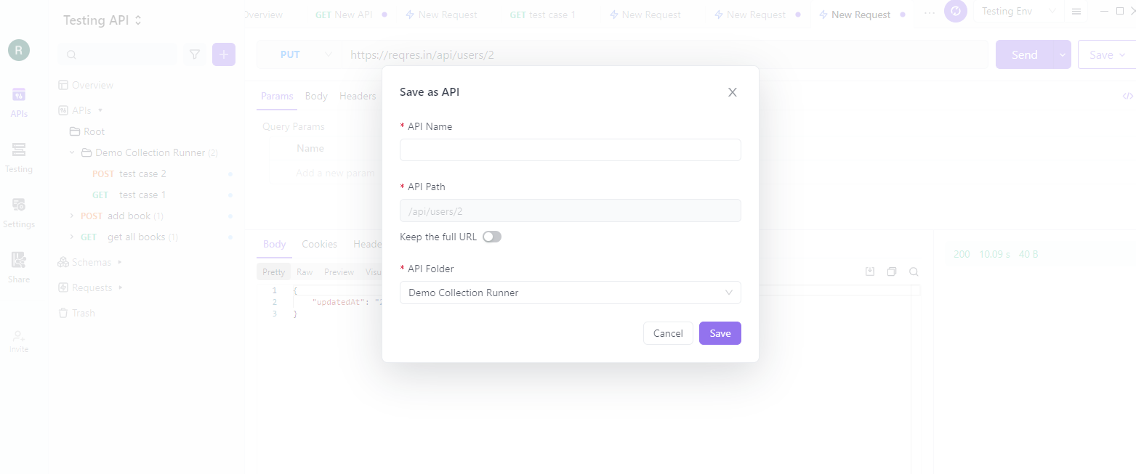Image resolution: width=1136 pixels, height=474 pixels.
Task: Open the API Folder dropdown
Action: tap(571, 293)
